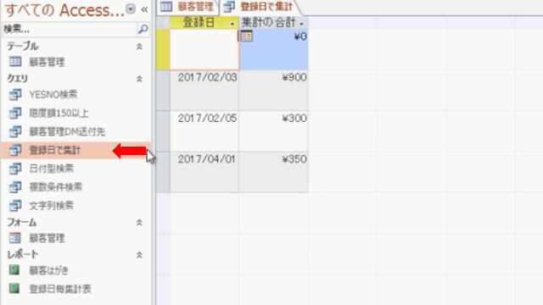Open the 集計の合計 column dropdown arrow
Screen dimensions: 543x305
coord(301,24)
